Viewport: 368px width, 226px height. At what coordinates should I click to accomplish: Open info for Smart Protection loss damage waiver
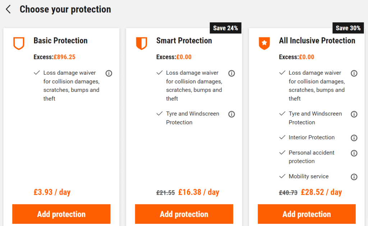pyautogui.click(x=231, y=73)
